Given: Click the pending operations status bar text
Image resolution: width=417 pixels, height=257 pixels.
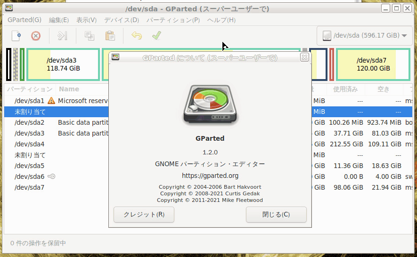Looking at the screenshot, I should pos(38,243).
